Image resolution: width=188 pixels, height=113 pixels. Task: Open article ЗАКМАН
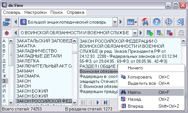point(44,71)
